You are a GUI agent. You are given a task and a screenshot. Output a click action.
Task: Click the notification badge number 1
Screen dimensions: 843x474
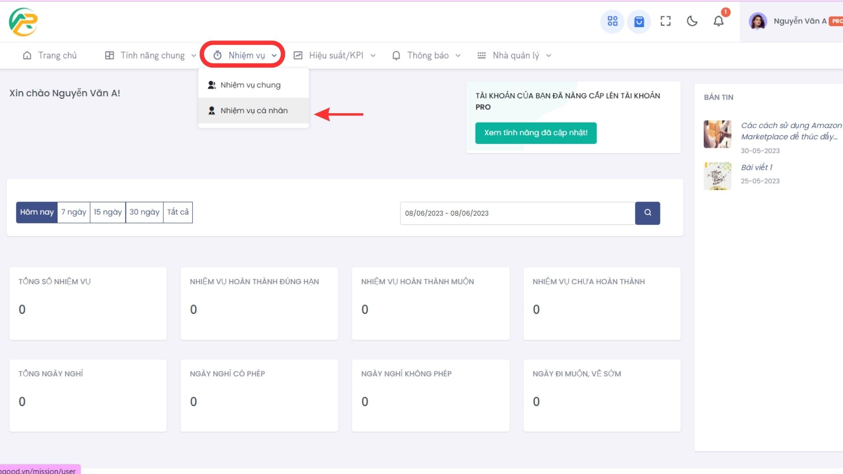726,12
